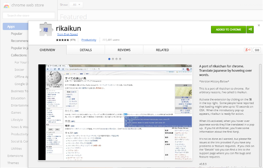This screenshot has width=263, height=168.
Task: Open the Soccer collection
Action: click(19, 70)
